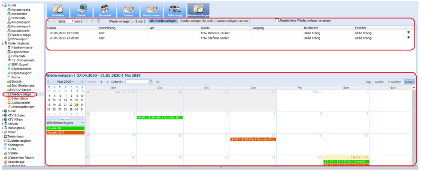Click the Gehe zu date input field
This screenshot has height=170, width=421.
137,82
